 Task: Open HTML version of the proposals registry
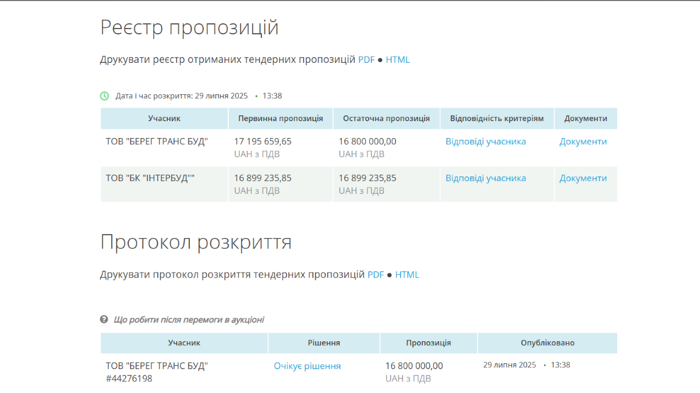tap(398, 59)
